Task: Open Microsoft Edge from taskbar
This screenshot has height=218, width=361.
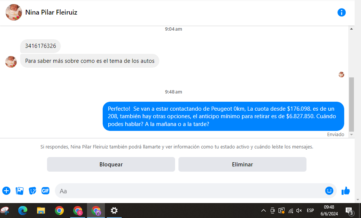Action: tap(22, 211)
